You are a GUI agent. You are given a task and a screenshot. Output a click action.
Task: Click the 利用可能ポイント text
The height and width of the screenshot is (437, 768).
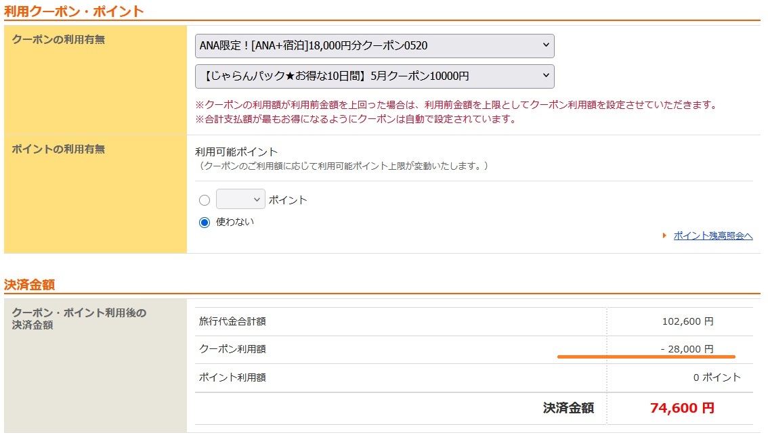236,152
